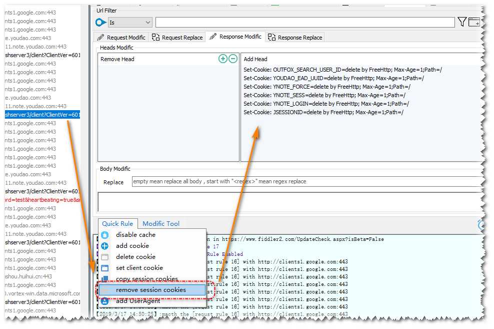
Task: Select the YNOTE_FORCE Set-Cookie line
Action: [326, 87]
